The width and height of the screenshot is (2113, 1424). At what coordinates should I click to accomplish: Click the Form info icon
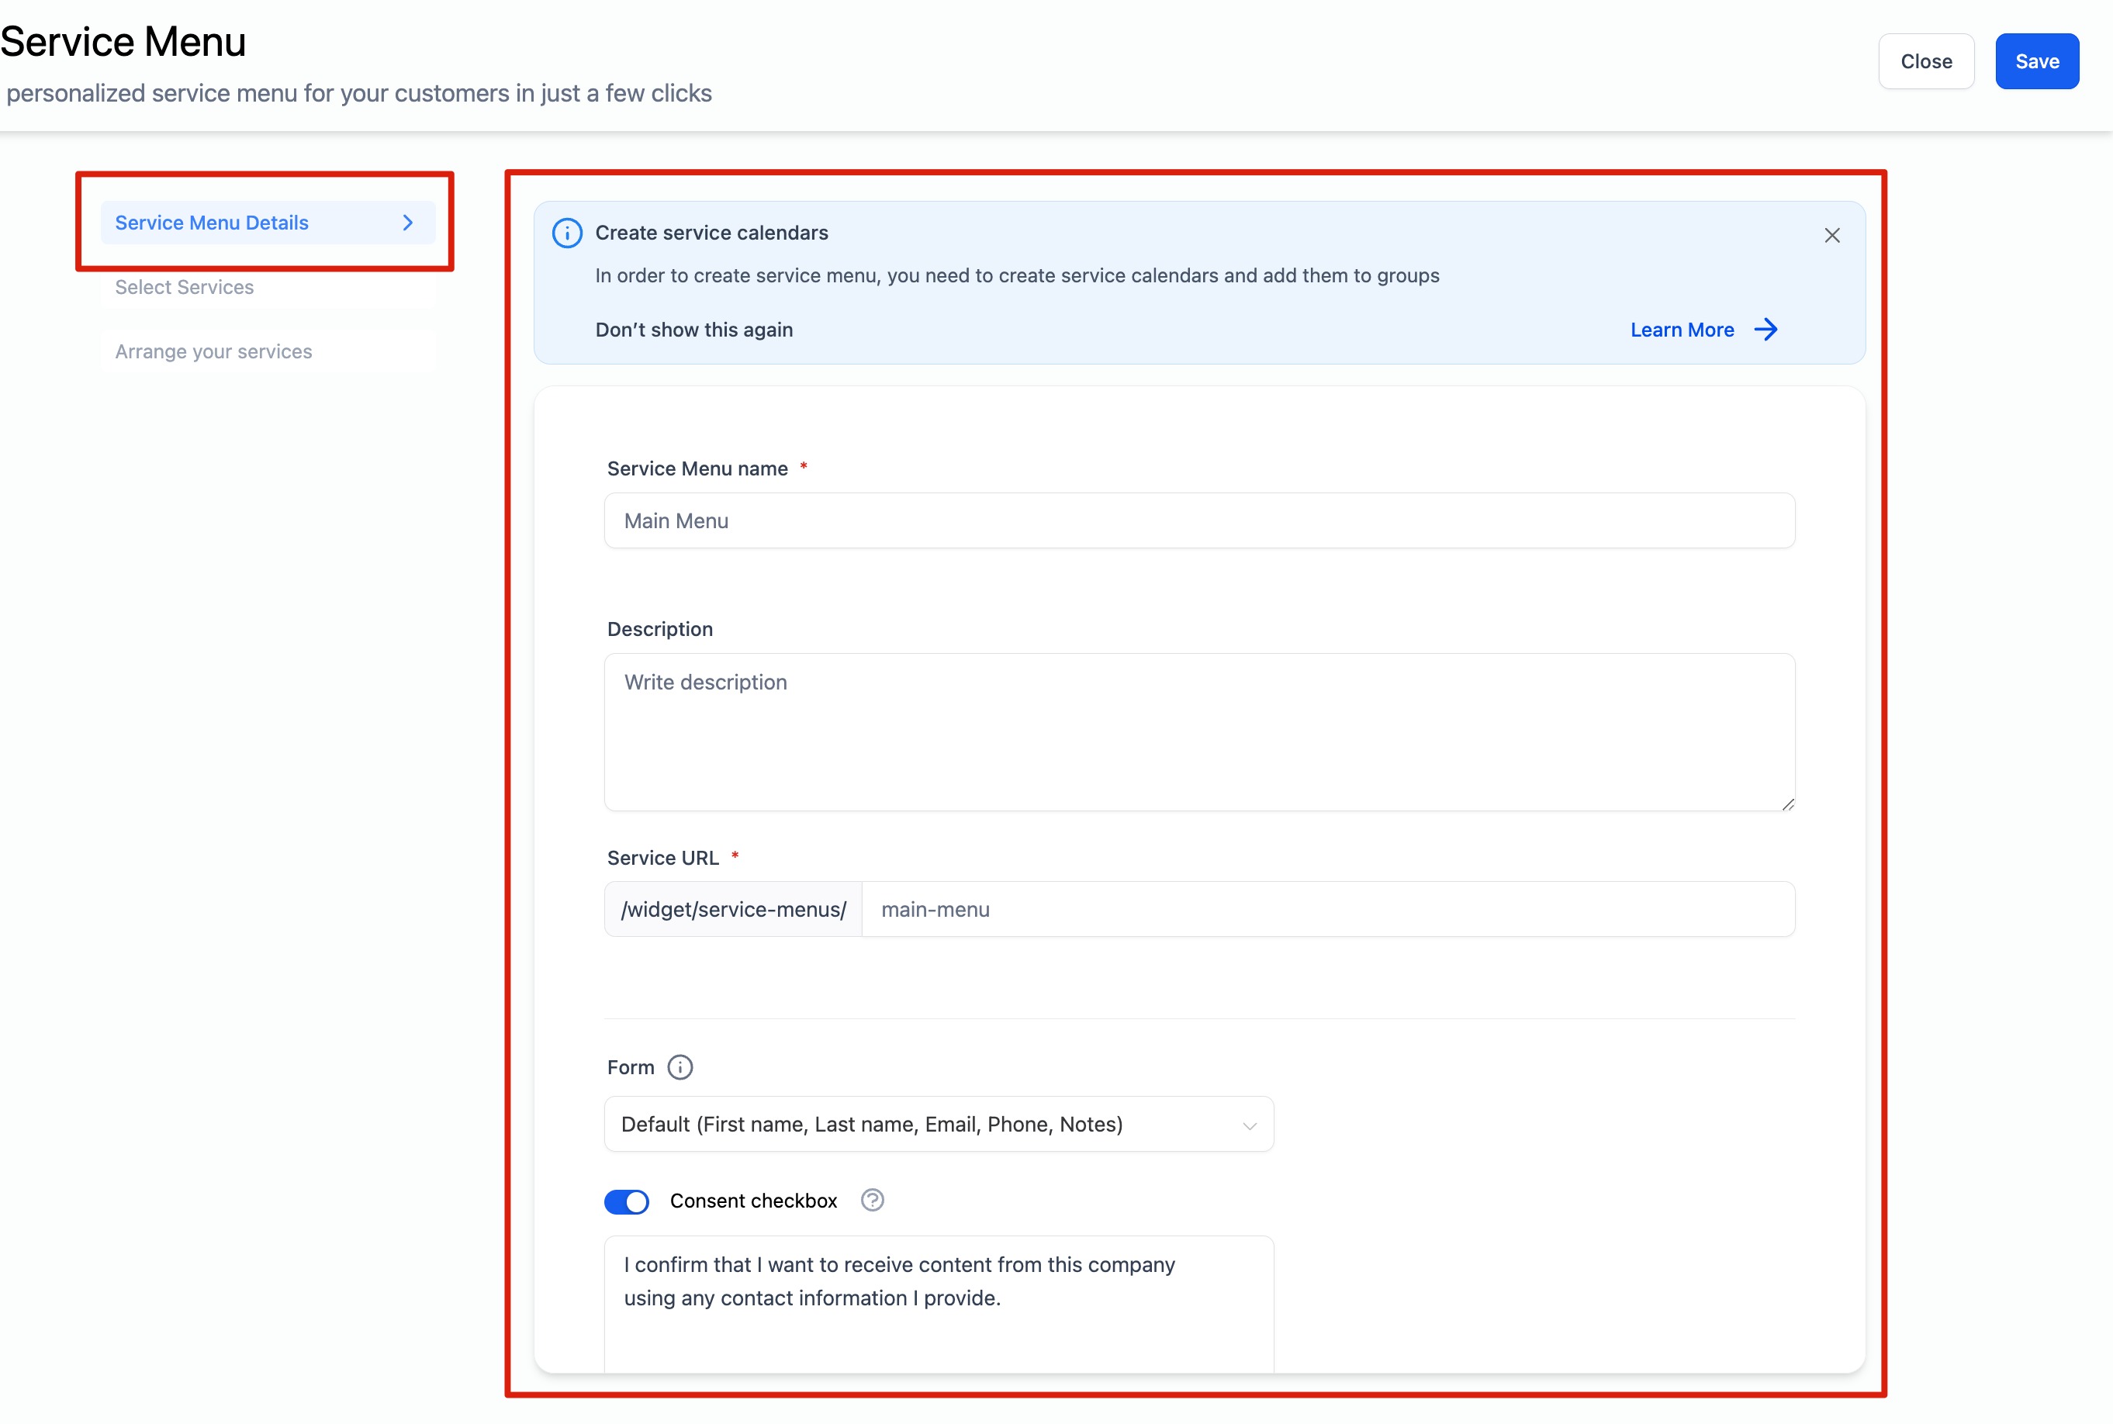pos(680,1067)
